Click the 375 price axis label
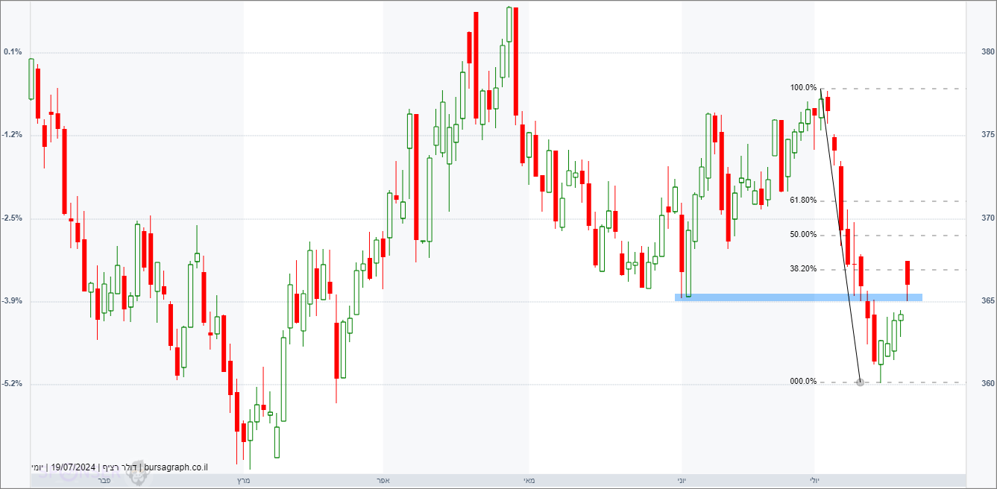The height and width of the screenshot is (489, 997). tap(987, 135)
